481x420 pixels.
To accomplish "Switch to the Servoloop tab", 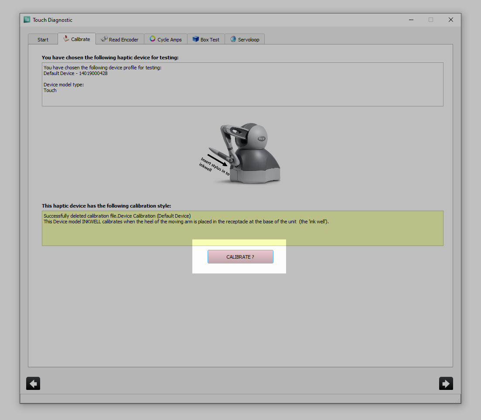I will click(245, 39).
